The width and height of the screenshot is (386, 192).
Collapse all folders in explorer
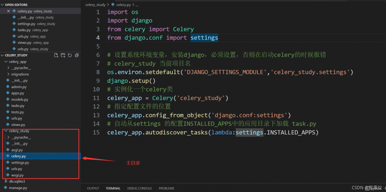tap(77, 55)
